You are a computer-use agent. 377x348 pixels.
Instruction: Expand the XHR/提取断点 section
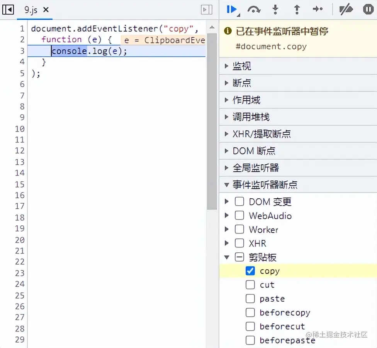[298, 134]
